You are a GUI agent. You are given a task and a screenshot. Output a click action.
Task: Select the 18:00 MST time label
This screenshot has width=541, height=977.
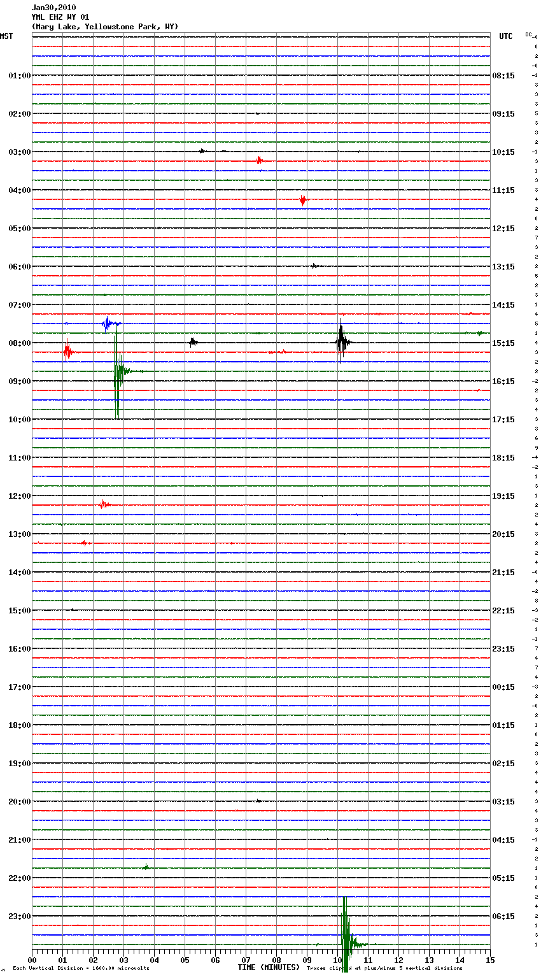coord(20,725)
